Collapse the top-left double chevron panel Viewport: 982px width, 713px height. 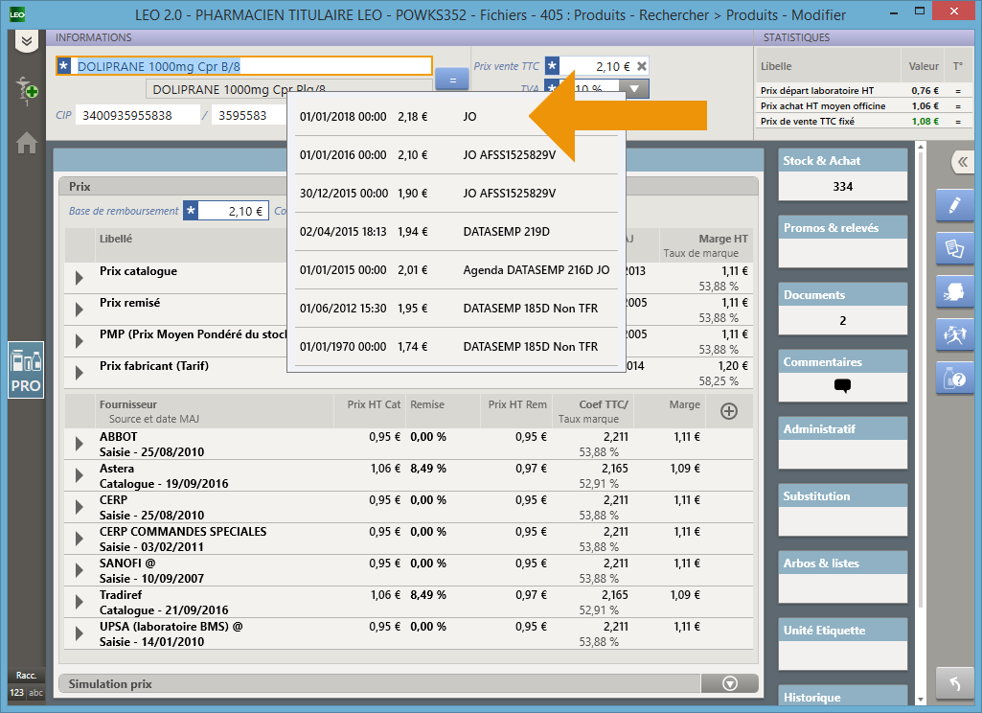click(x=26, y=42)
